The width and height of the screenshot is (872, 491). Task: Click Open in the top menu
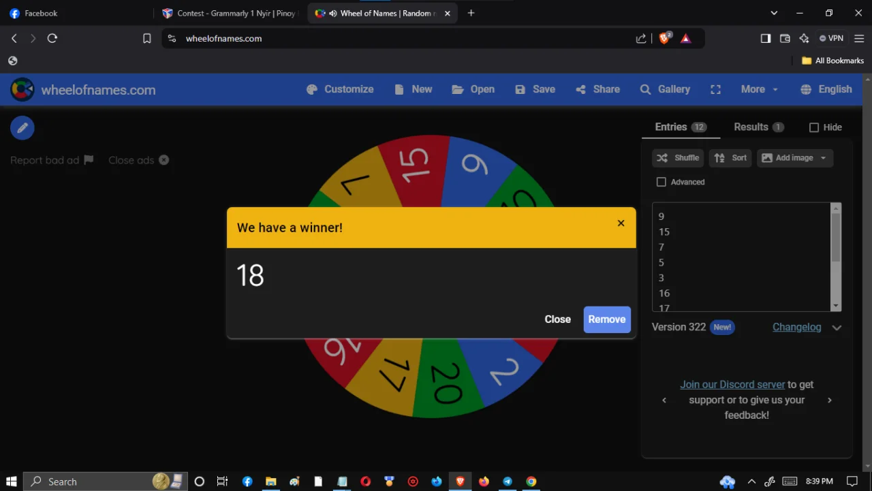point(473,89)
